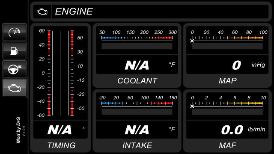This screenshot has height=154, width=274.
Task: Click the Mod by DrG credit text
Action: pyautogui.click(x=18, y=130)
